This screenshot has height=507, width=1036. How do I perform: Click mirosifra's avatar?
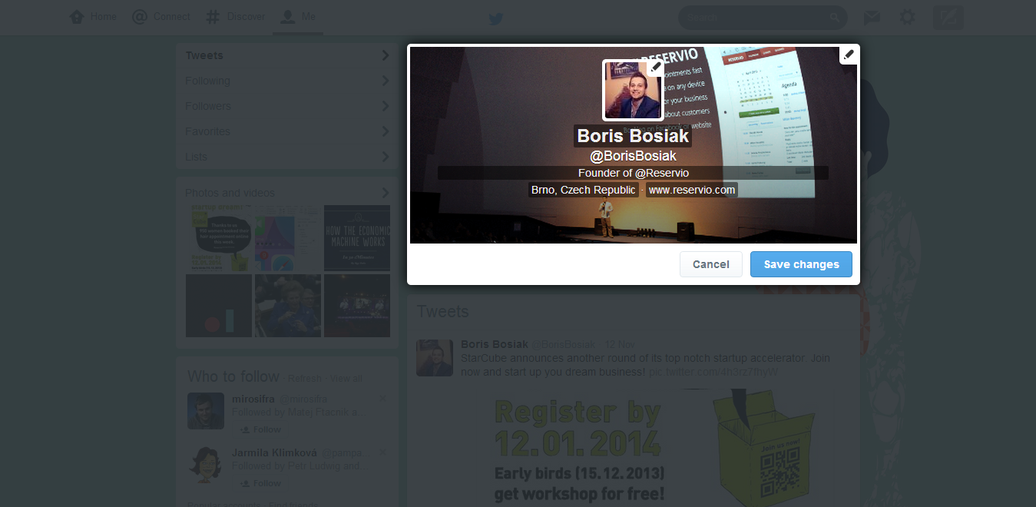click(206, 411)
